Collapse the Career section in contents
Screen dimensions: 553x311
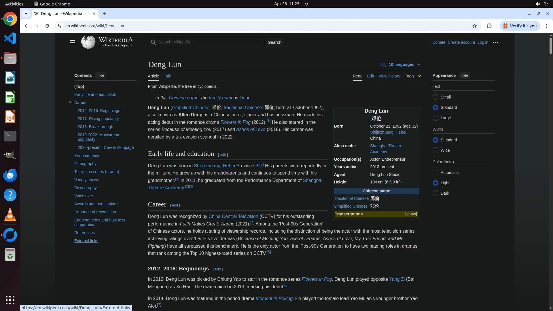click(x=71, y=102)
